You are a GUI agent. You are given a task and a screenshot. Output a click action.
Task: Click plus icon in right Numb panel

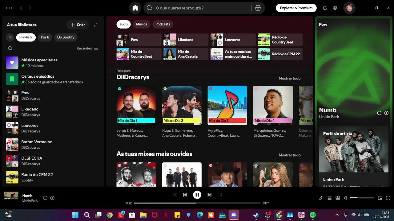click(386, 113)
